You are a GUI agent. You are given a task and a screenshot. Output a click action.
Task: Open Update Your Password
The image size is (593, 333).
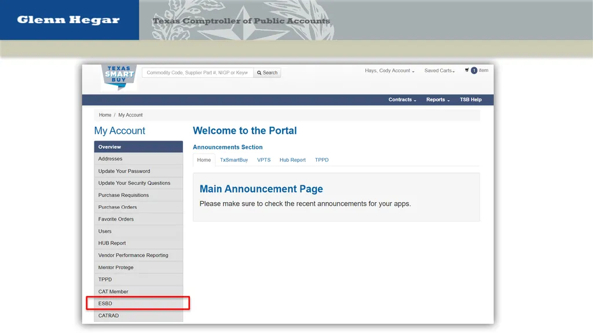[x=138, y=171]
